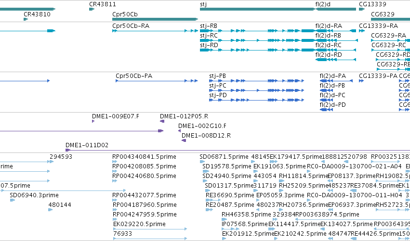Click the CG13339-PA protein label
Image resolution: width=410 pixels, height=241 pixels.
[378, 76]
